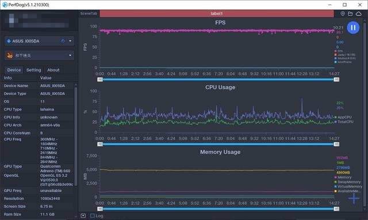Select the CPU Arch value arm64-v8a
368x220 pixels.
pos(50,125)
